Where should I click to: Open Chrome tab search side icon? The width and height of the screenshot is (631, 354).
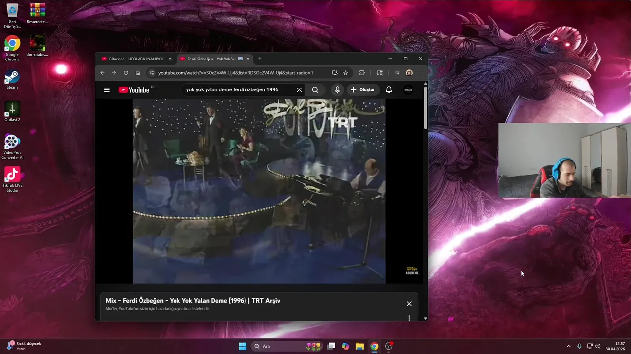pos(380,73)
